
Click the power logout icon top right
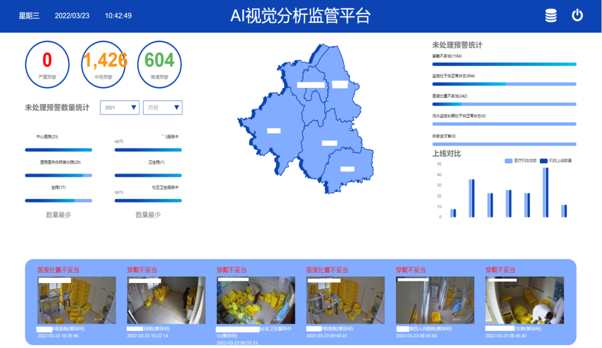point(578,16)
